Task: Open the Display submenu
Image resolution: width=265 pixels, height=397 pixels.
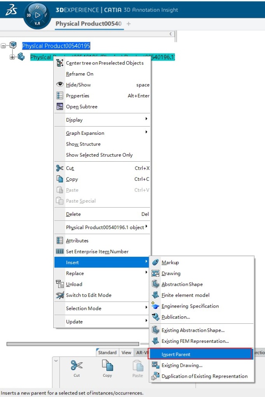Action: point(102,120)
